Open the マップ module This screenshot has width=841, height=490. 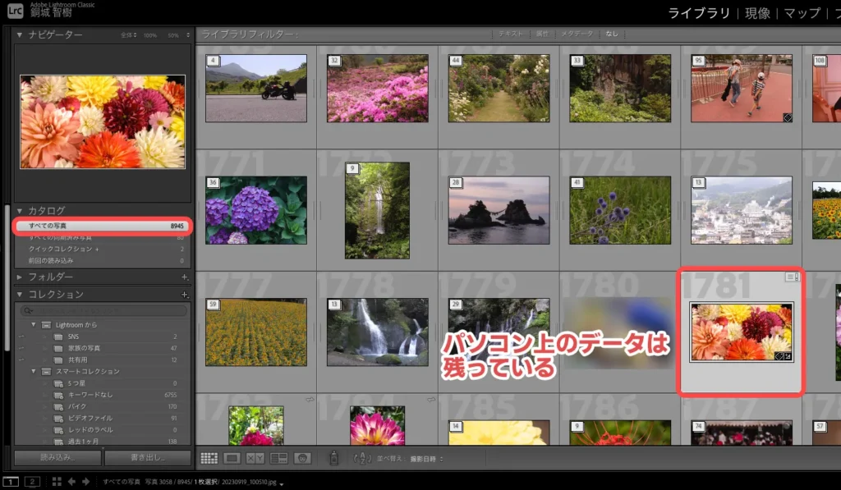802,13
